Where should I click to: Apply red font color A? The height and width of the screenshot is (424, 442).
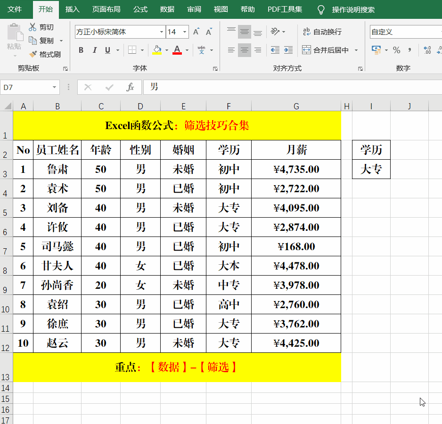(x=177, y=50)
